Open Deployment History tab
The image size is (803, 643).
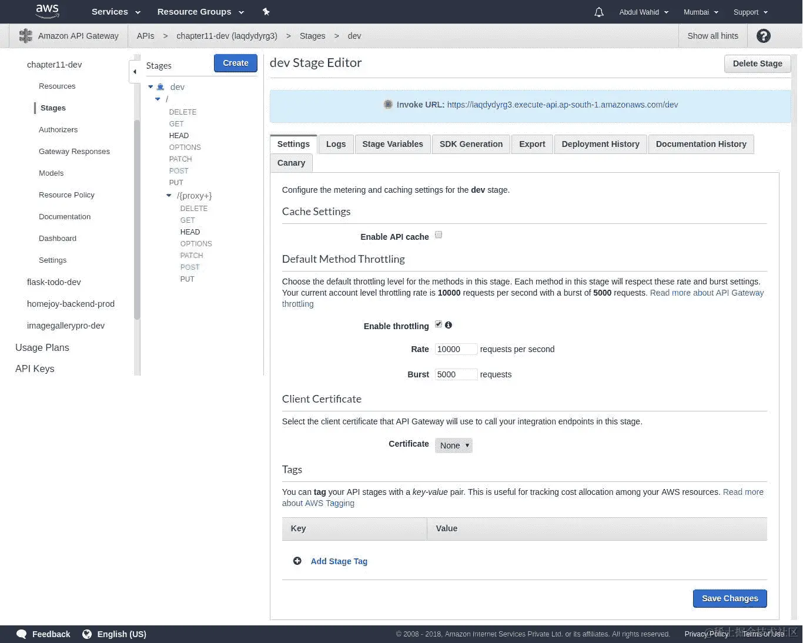click(x=600, y=144)
